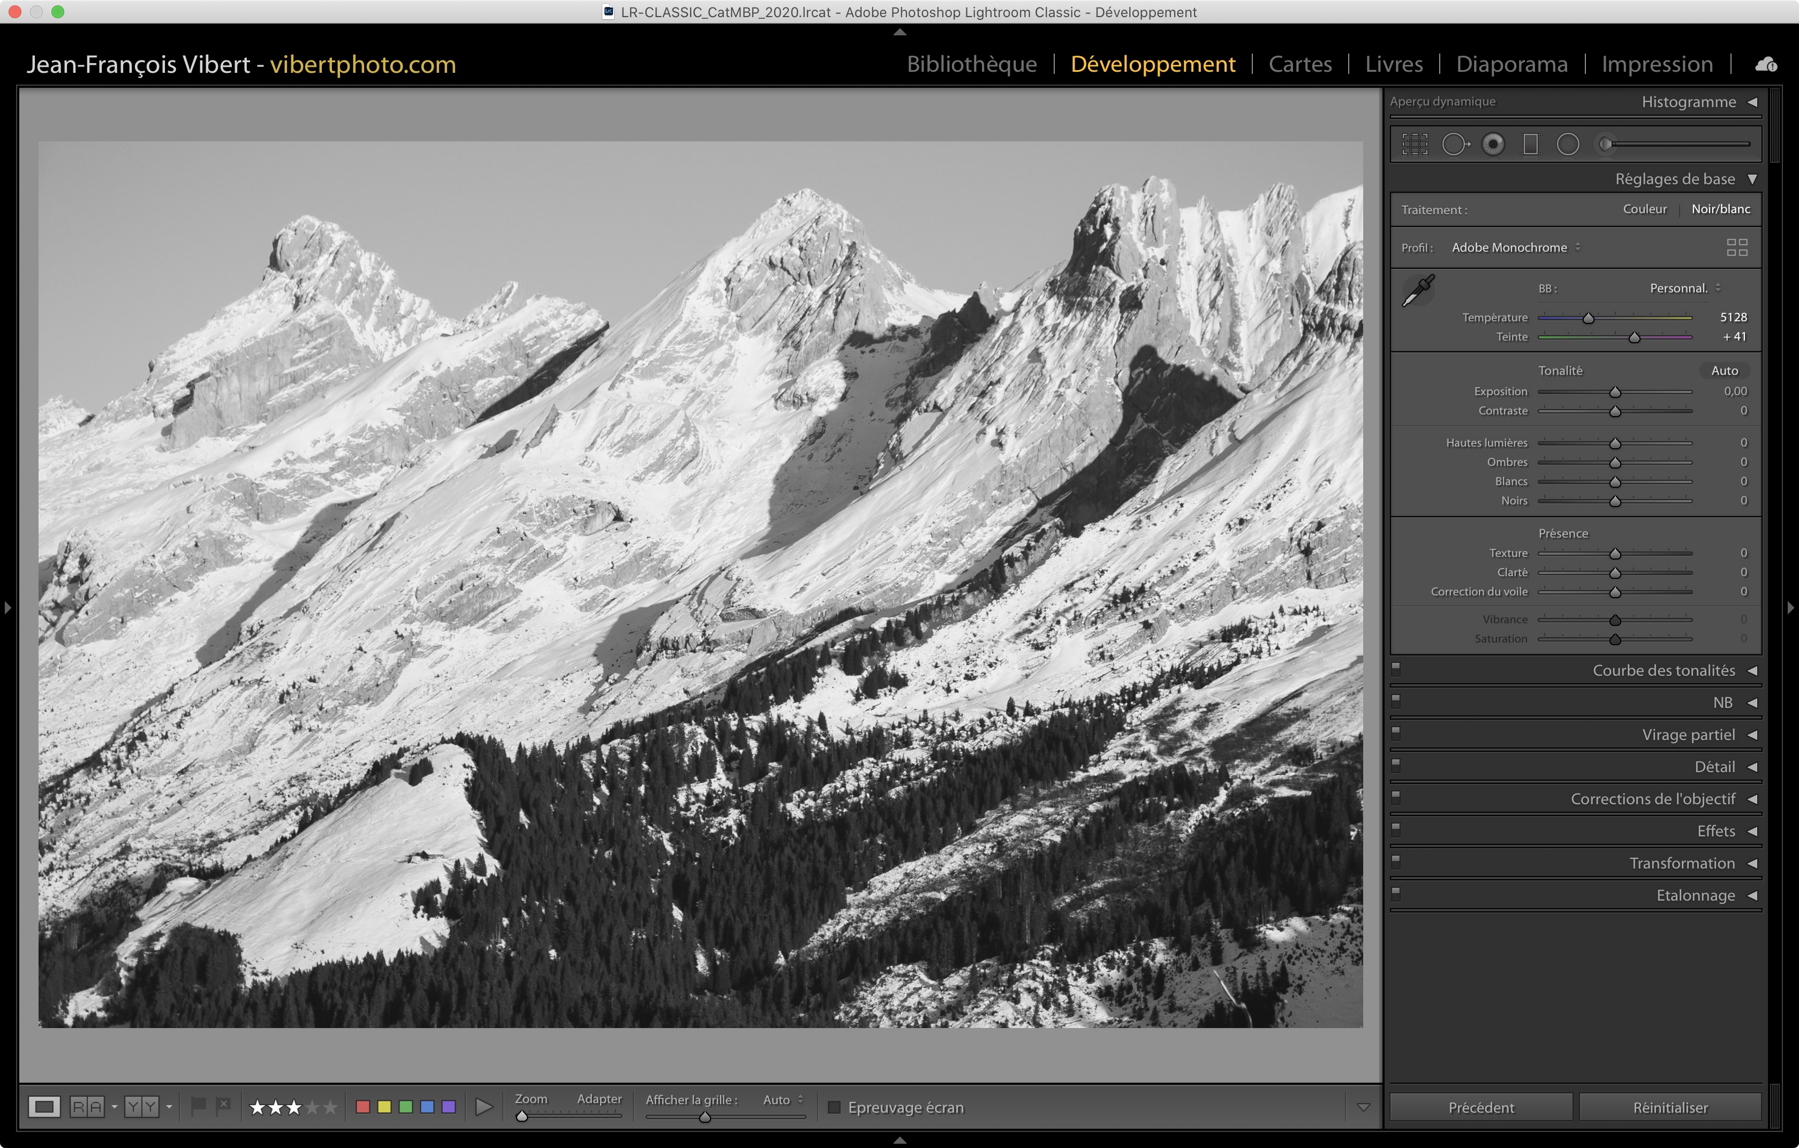Click the cloud sync status icon
This screenshot has width=1799, height=1148.
click(x=1765, y=65)
